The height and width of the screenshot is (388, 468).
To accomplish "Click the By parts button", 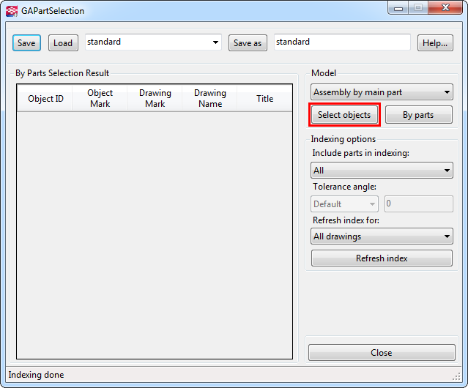I will pos(419,115).
